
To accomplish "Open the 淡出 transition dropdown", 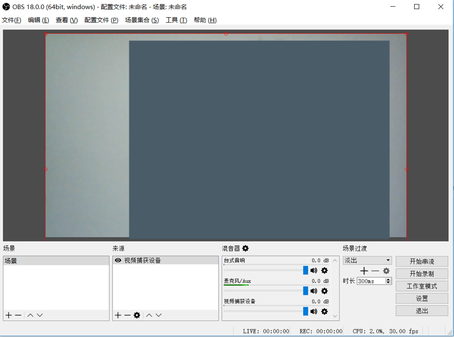I will pyautogui.click(x=367, y=260).
